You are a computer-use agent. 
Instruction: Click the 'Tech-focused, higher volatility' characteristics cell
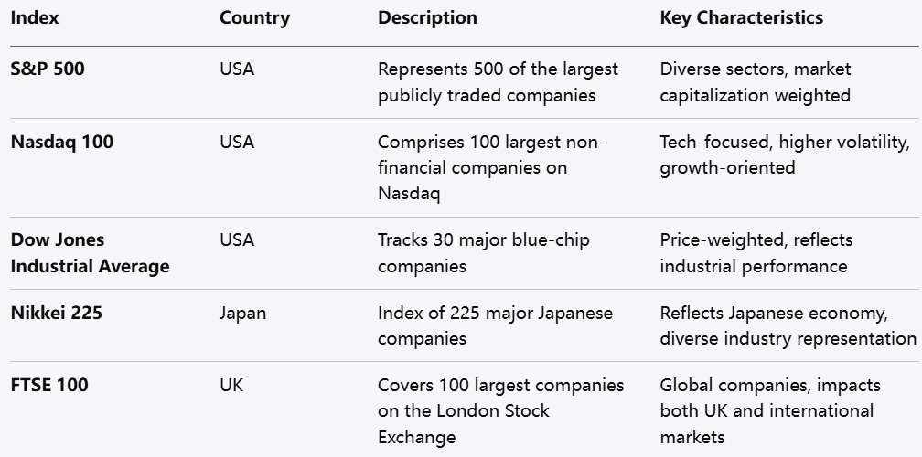[785, 155]
